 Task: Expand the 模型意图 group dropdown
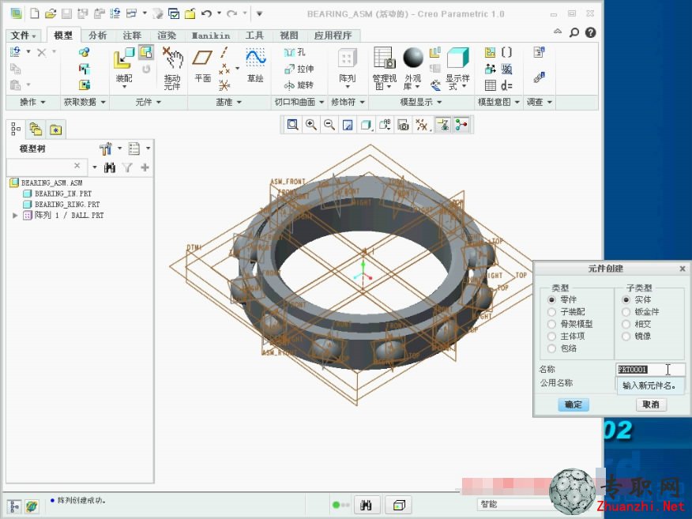[498, 102]
